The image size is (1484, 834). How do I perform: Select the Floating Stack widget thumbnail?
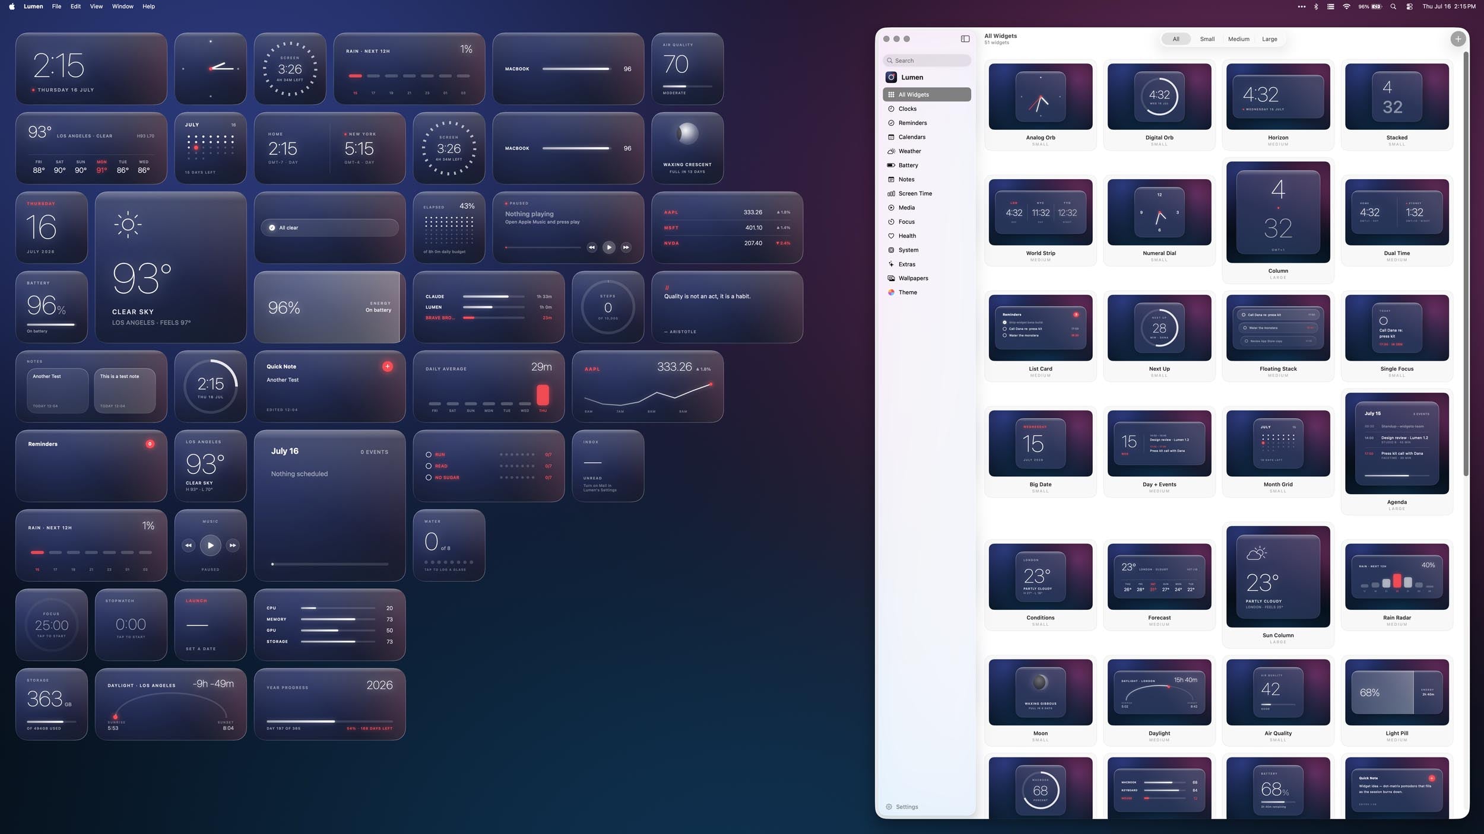1277,328
